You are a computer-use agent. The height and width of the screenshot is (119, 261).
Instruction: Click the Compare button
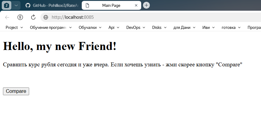coord(16,91)
